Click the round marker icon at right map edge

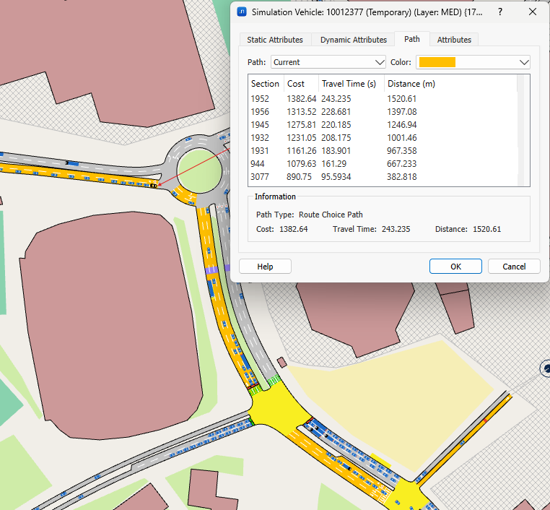coord(545,369)
